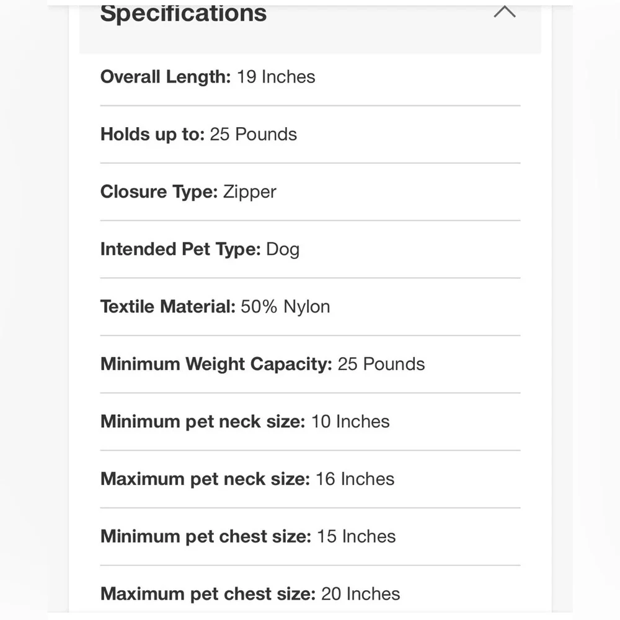Click the 10 Inches neck size value

[x=351, y=422]
